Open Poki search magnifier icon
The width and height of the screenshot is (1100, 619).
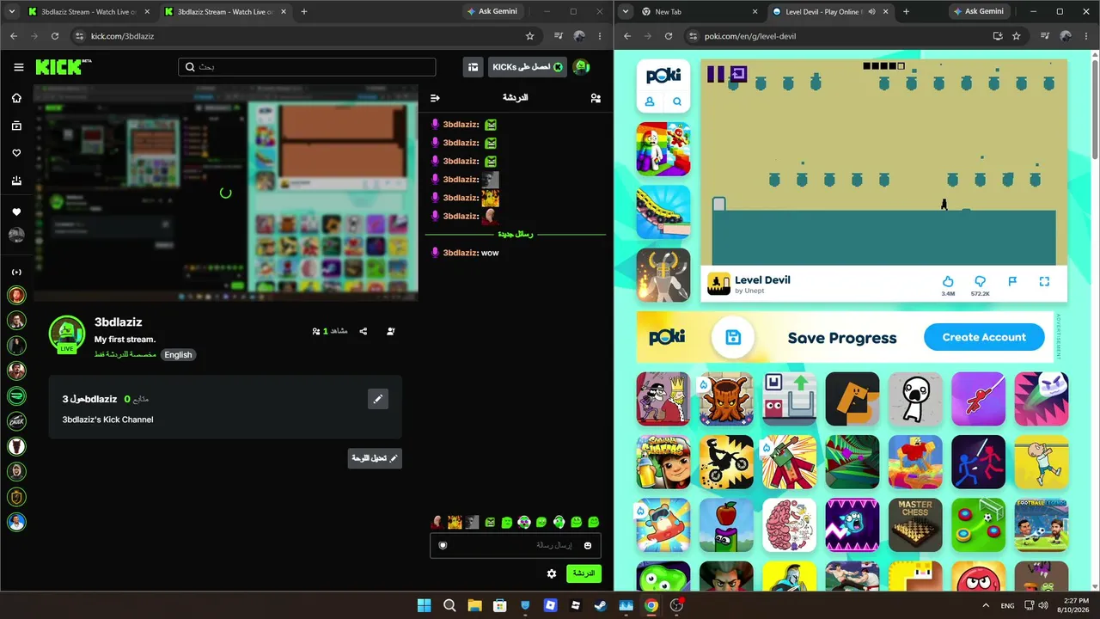(677, 101)
